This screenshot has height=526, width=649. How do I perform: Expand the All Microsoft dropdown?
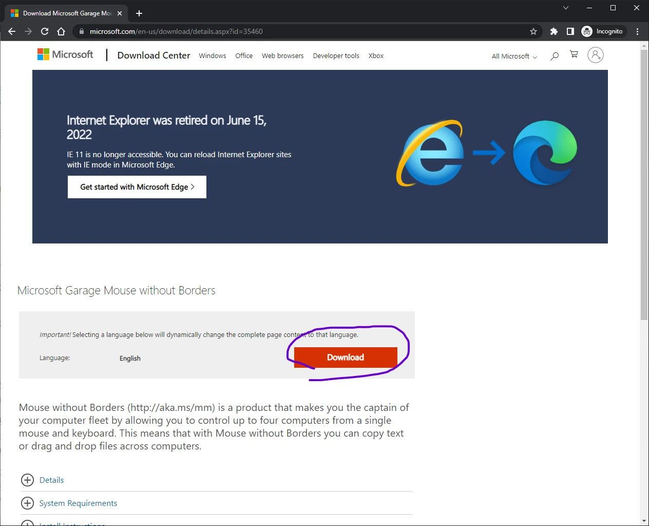pyautogui.click(x=514, y=56)
